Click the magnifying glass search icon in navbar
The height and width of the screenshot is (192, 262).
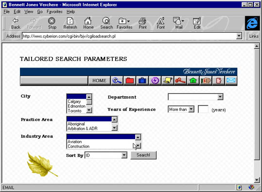[x=117, y=81]
